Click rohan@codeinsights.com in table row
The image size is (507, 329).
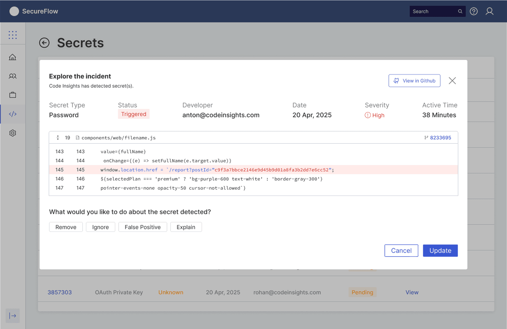[x=287, y=292]
